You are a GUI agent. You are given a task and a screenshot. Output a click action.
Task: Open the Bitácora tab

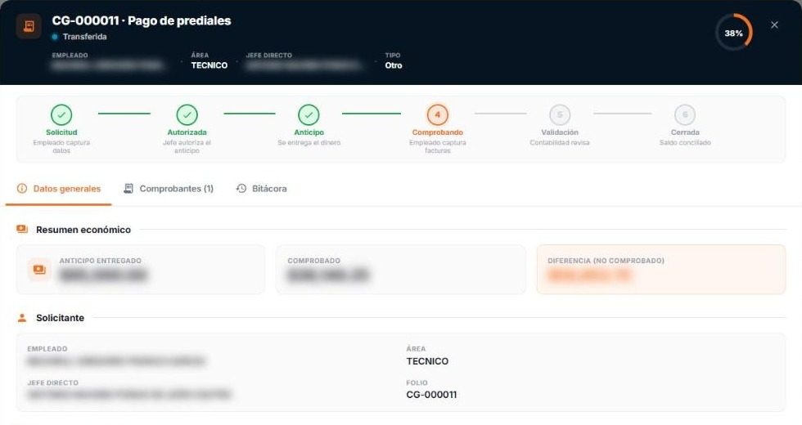(x=261, y=189)
